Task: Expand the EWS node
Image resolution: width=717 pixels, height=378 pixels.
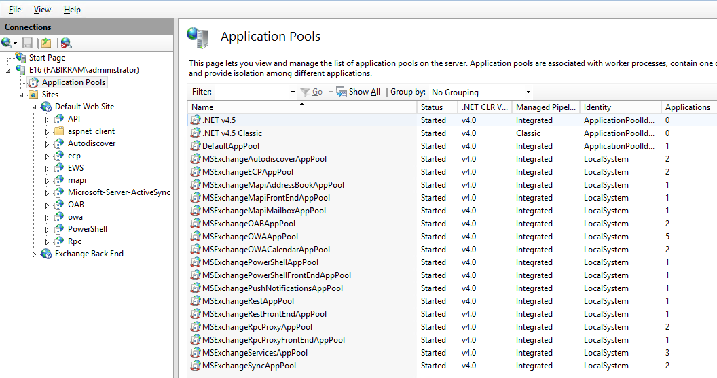Action: coord(47,169)
